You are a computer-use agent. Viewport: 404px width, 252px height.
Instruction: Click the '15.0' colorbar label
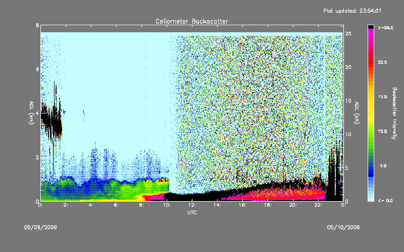[382, 97]
